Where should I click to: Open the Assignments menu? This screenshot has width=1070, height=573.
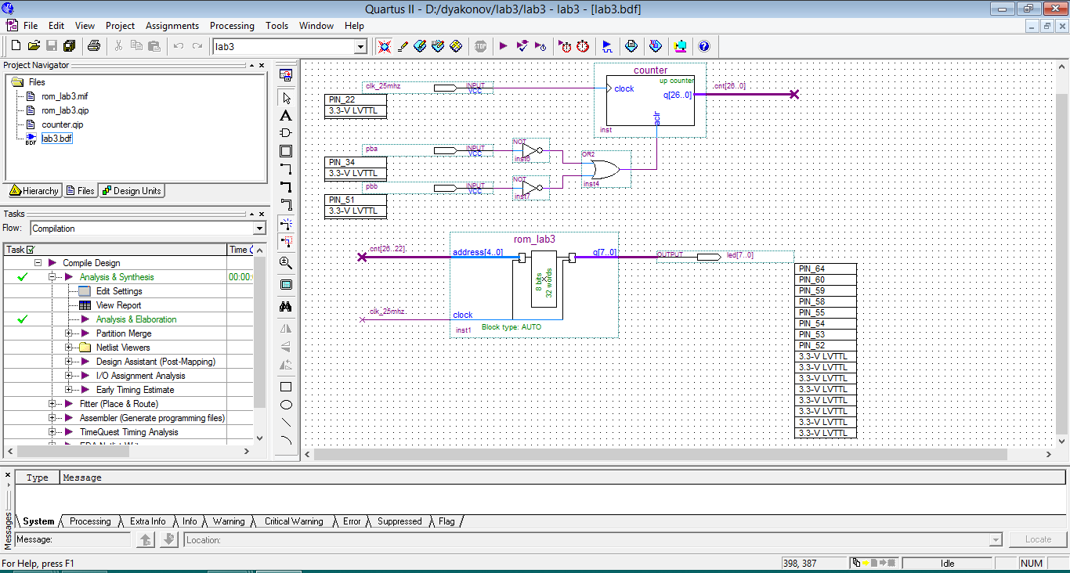(172, 26)
